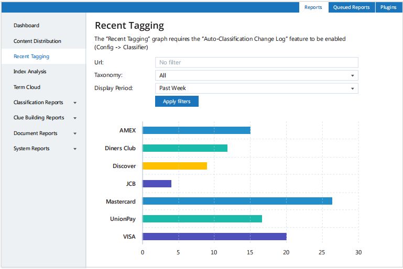Switch to the Reports tab
Screen dimensions: 403x269
(313, 7)
